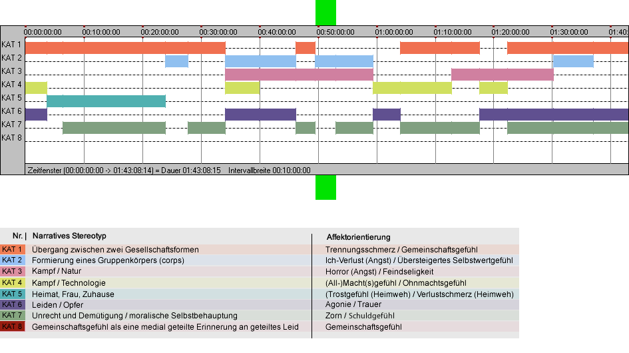The image size is (629, 353).
Task: Click the 00:10:00:00 time label
Action: (101, 32)
